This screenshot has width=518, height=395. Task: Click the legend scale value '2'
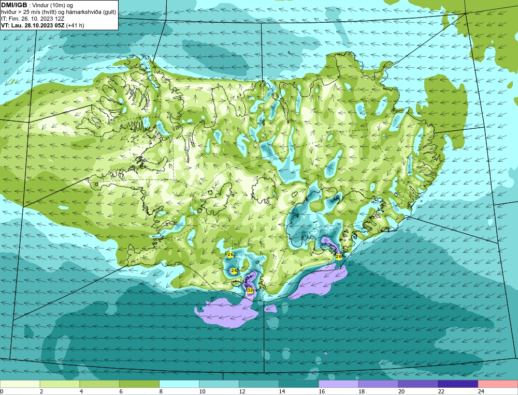pos(41,392)
